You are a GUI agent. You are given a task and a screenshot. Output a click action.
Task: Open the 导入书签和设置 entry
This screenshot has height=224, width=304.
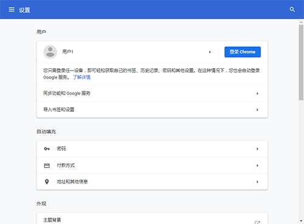point(152,110)
